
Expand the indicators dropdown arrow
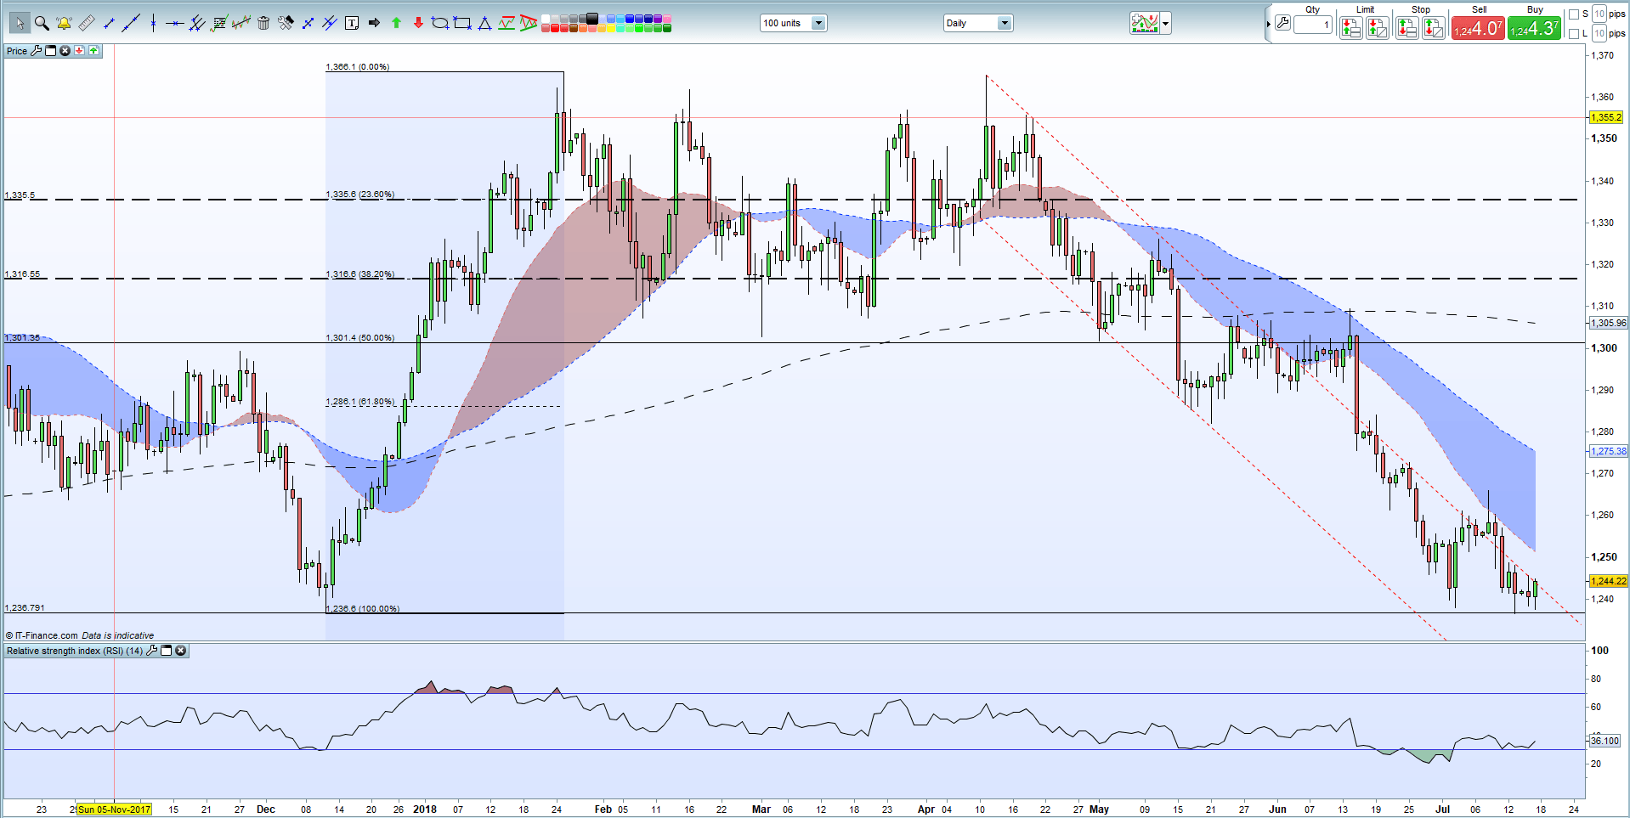1165,23
